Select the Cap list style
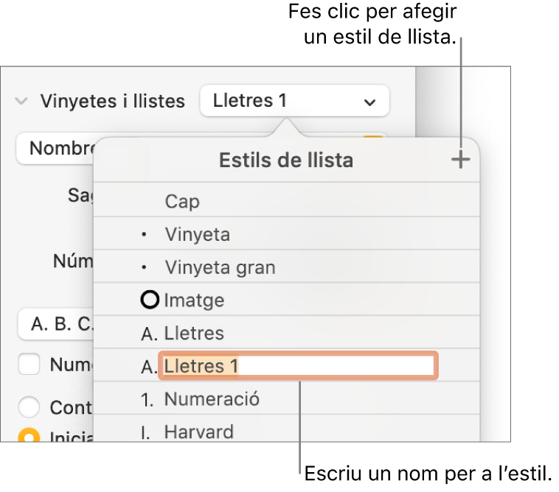 point(286,201)
